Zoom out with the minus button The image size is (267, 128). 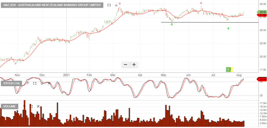[125, 65]
